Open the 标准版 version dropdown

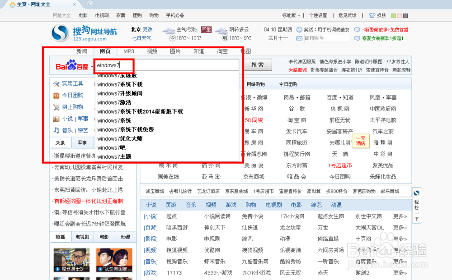[291, 15]
